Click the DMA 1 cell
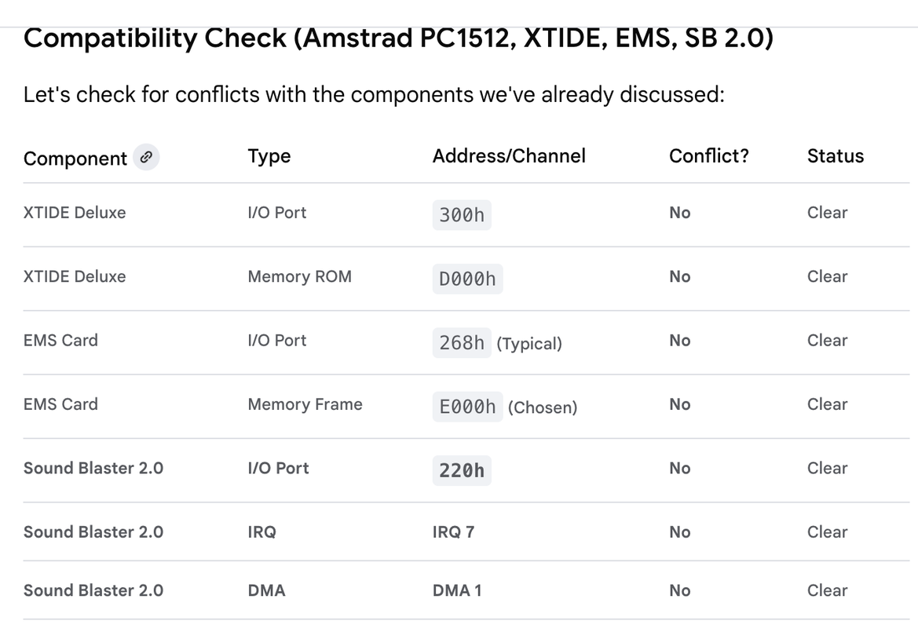The height and width of the screenshot is (628, 918). 456,591
